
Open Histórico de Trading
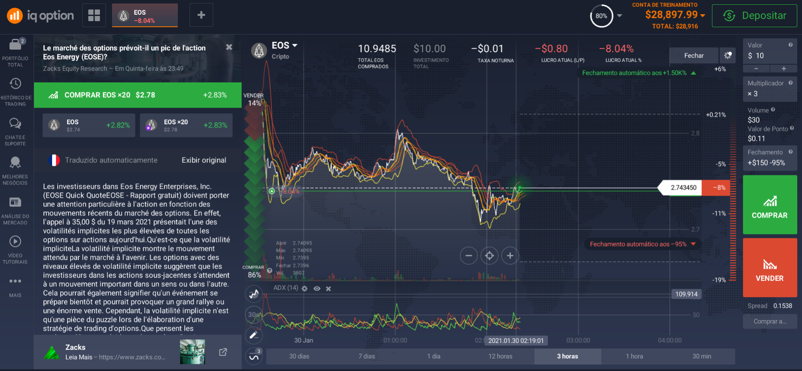click(15, 92)
